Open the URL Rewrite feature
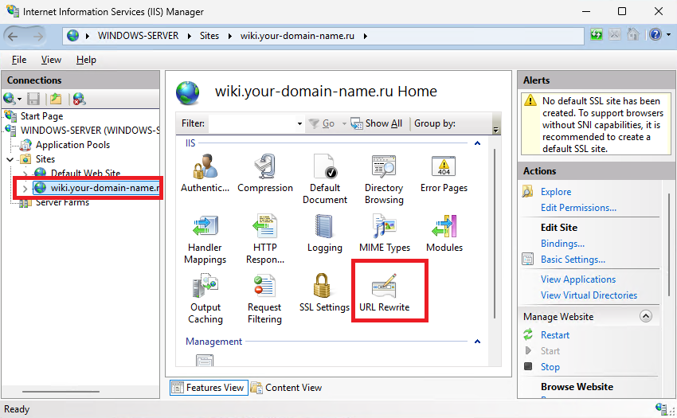Viewport: 677px width, 418px height. [x=384, y=292]
